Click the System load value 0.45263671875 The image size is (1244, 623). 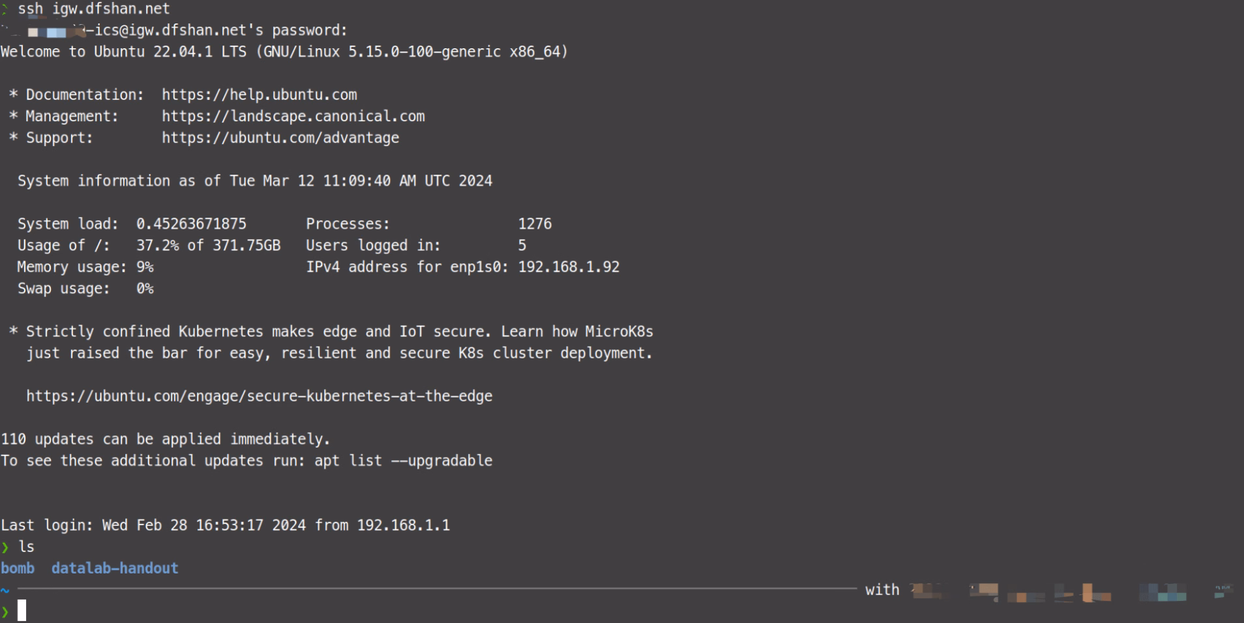(x=191, y=224)
